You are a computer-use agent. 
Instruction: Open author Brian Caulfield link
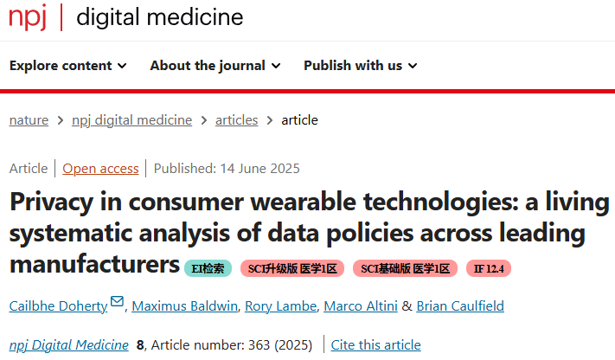tap(460, 306)
